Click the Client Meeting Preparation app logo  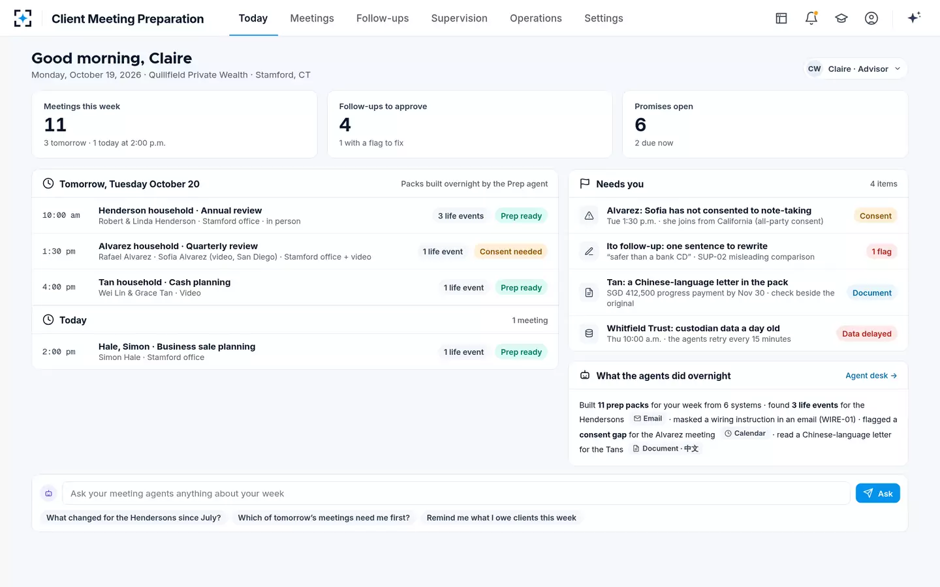tap(23, 18)
